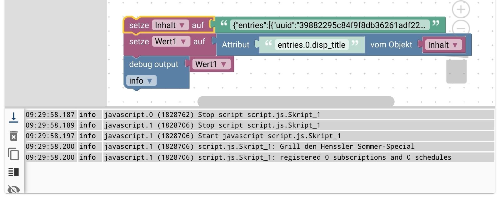Zoom out with the minus circle
The height and width of the screenshot is (198, 500).
point(461,27)
